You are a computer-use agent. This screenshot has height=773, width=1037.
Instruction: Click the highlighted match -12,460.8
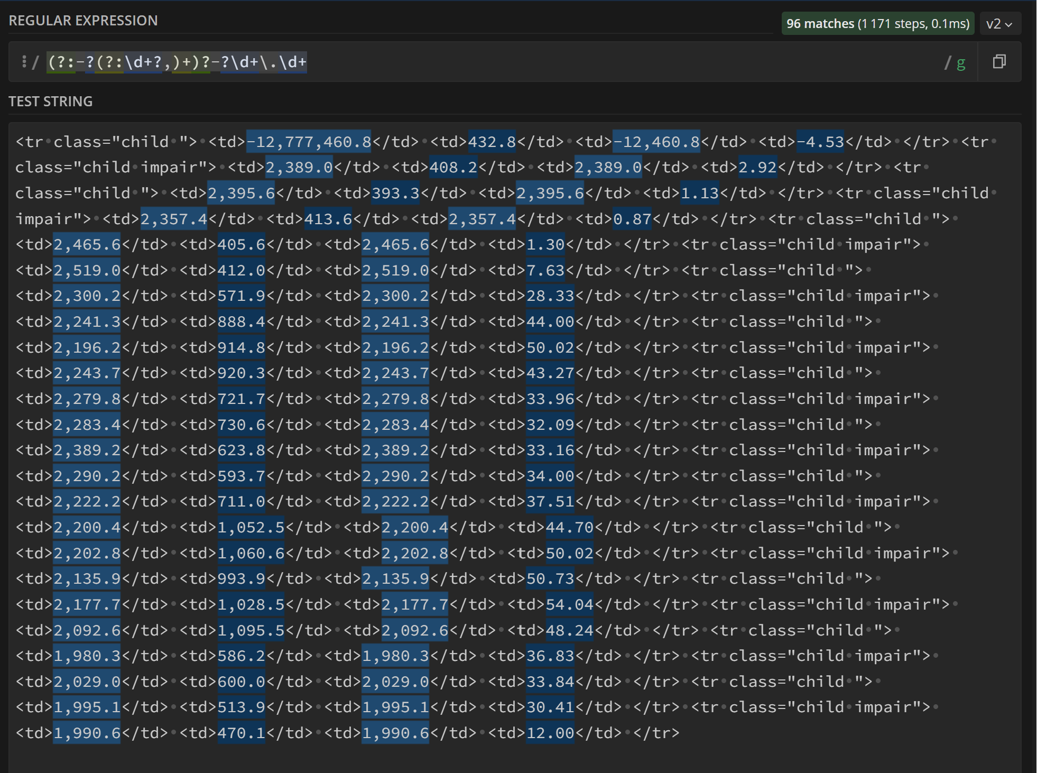click(656, 142)
